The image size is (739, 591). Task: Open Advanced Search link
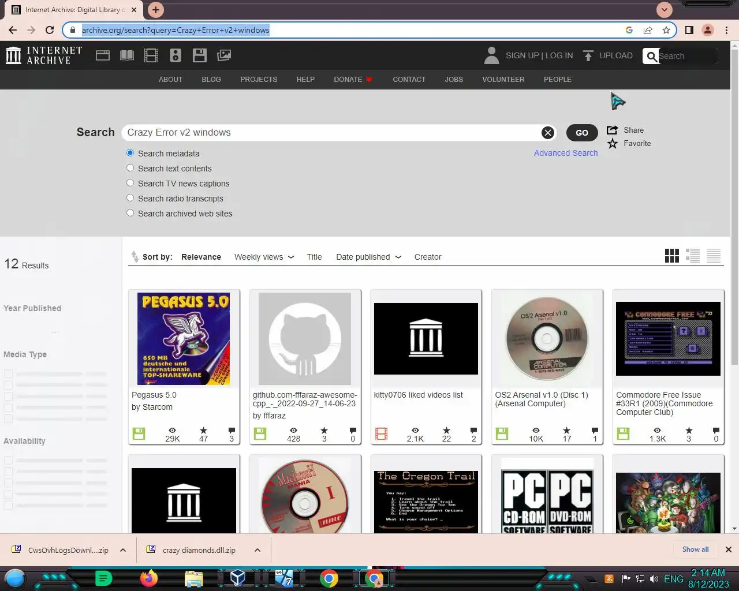pyautogui.click(x=566, y=153)
